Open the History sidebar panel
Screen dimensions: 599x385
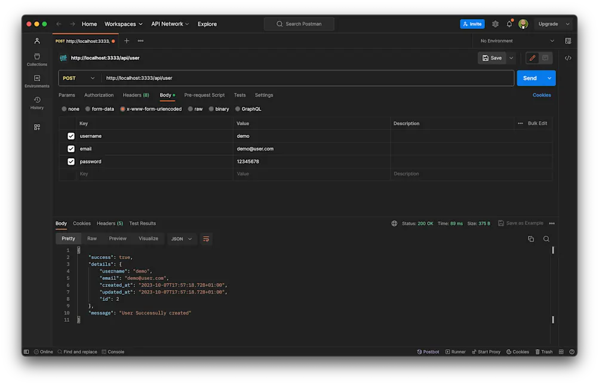pyautogui.click(x=36, y=102)
